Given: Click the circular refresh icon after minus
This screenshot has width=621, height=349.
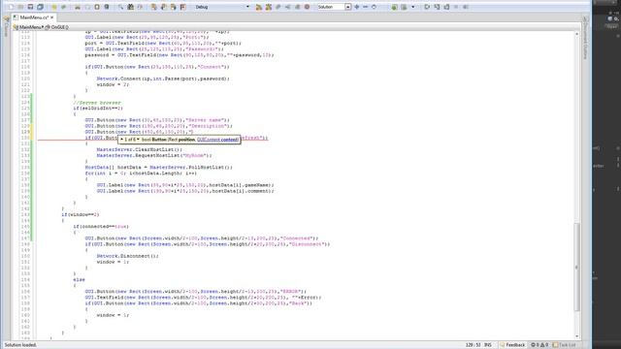Looking at the screenshot, I should coord(374,7).
